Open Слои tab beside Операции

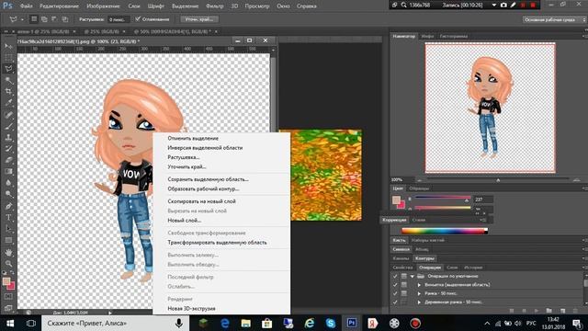click(452, 268)
